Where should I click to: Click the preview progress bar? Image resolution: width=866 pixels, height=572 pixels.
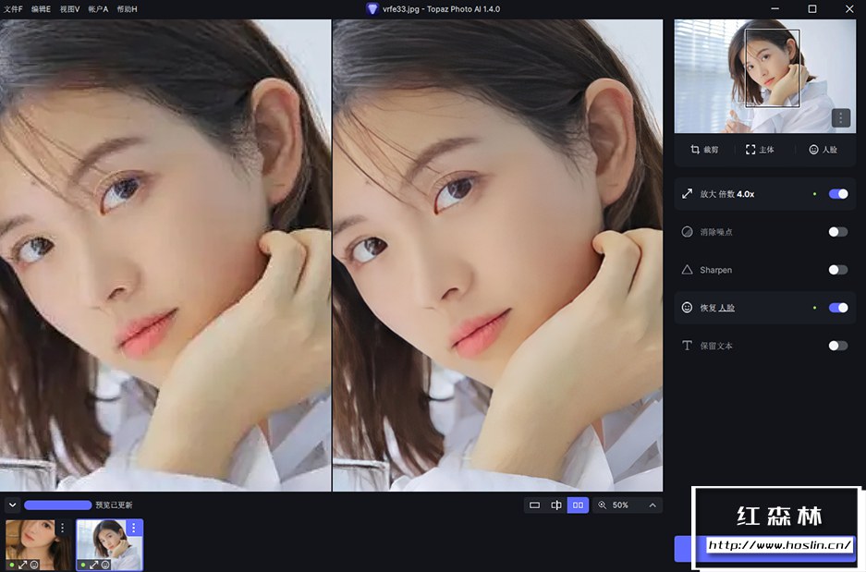click(x=57, y=505)
